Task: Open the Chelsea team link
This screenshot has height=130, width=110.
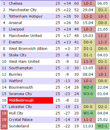Action: point(16,4)
